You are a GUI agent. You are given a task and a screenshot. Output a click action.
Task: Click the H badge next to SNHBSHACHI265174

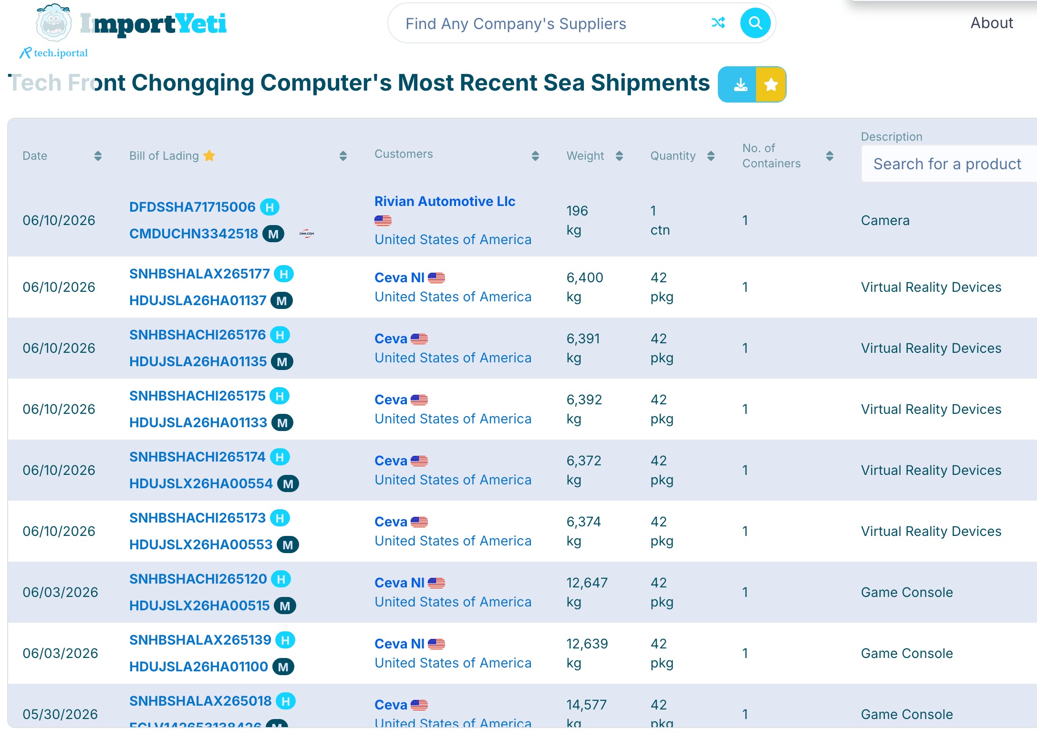coord(280,457)
